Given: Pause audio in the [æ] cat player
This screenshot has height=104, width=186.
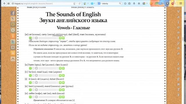Looking at the screenshot, I should [33, 38].
